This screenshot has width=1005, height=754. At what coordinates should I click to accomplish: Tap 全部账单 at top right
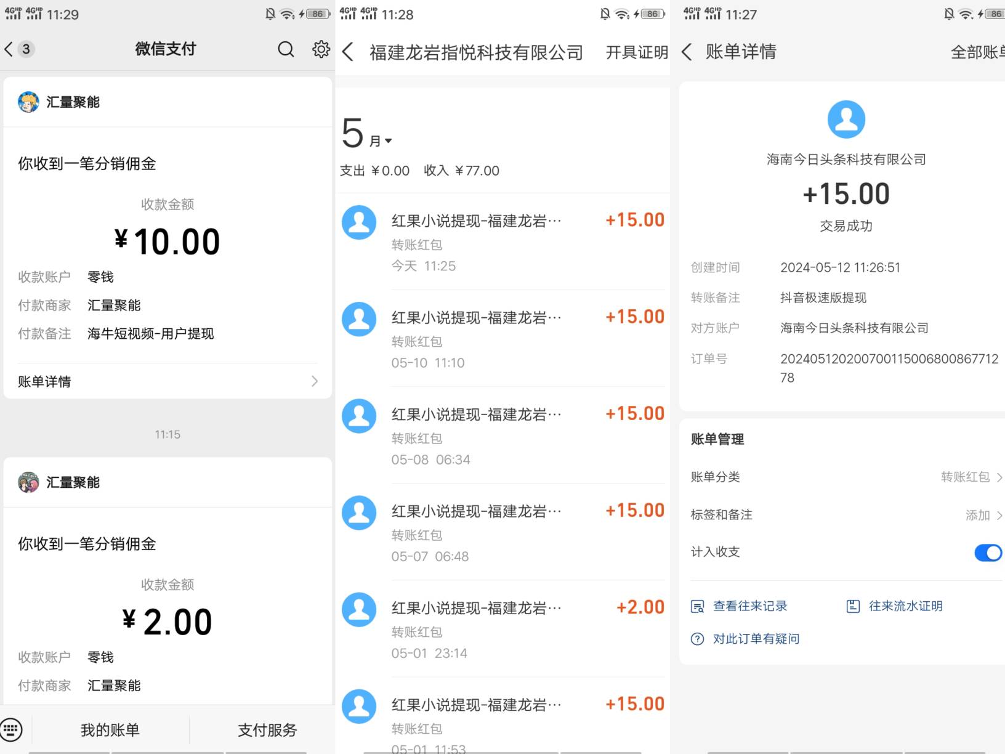(977, 52)
